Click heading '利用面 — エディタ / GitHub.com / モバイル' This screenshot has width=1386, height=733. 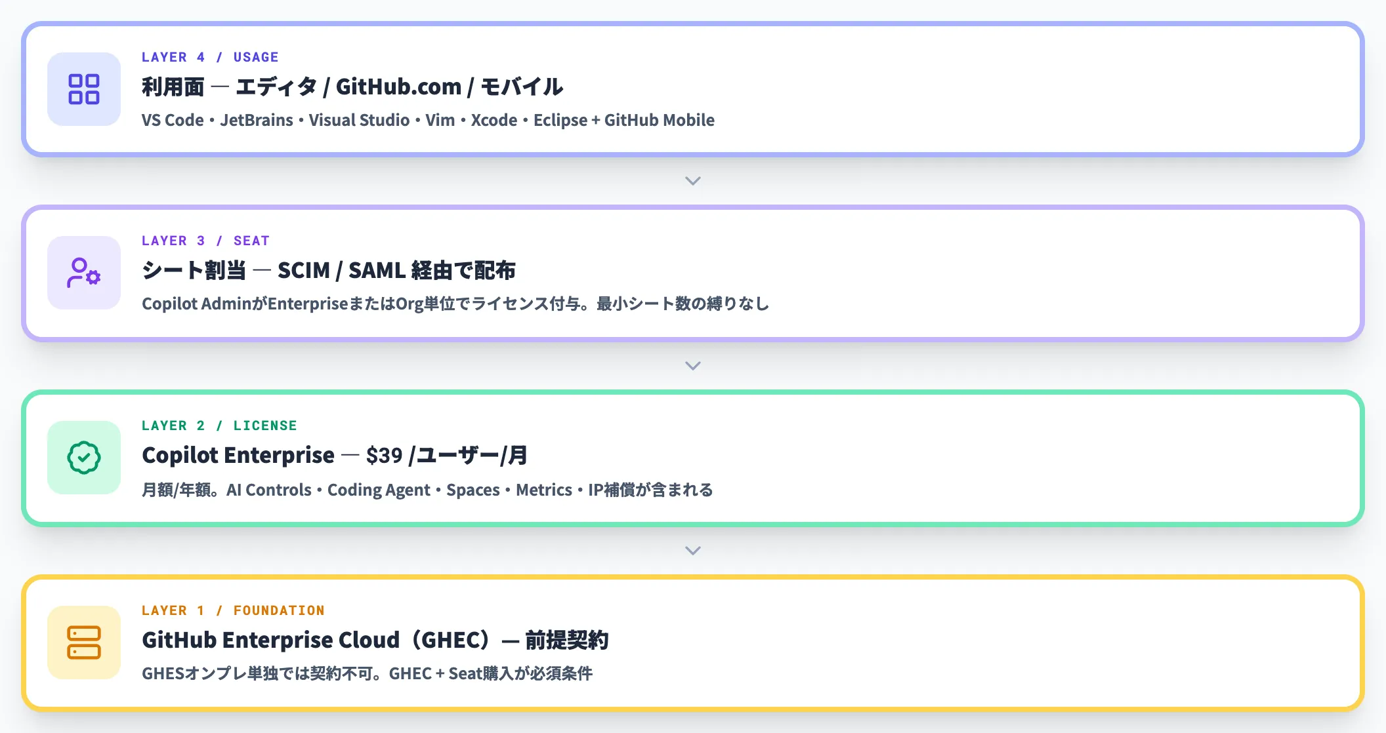[352, 87]
